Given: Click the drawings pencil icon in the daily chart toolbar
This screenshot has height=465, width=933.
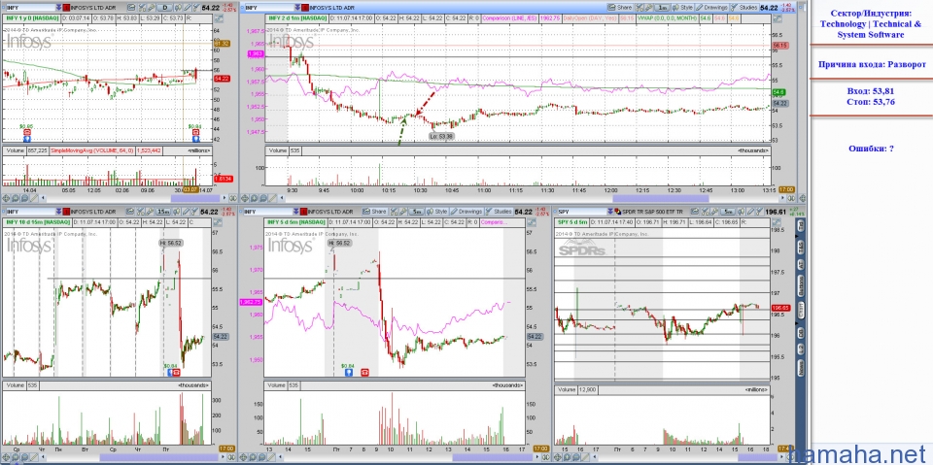Looking at the screenshot, I should 187,7.
